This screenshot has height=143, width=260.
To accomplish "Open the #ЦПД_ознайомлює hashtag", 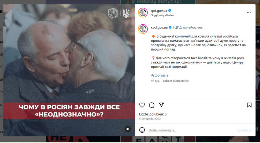I will click(x=188, y=27).
